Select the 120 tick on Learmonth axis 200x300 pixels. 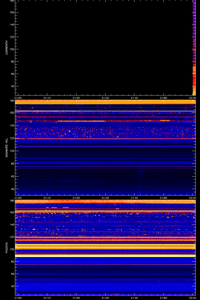12,37
